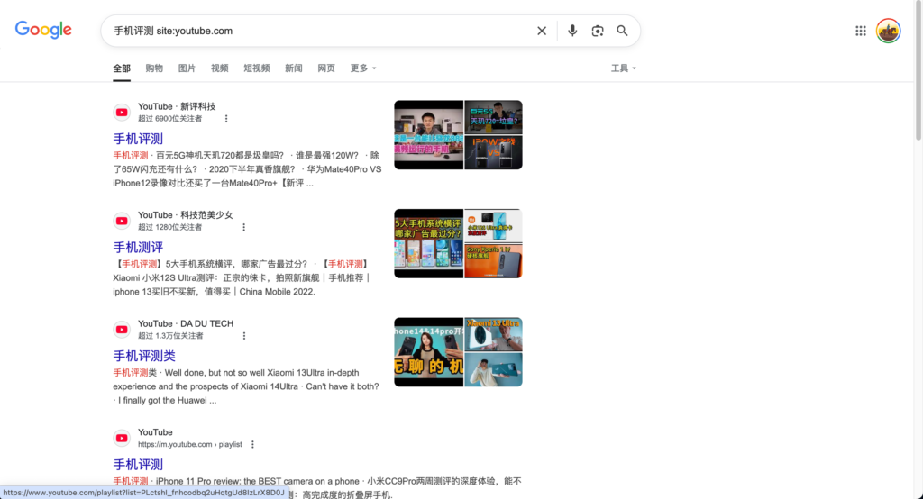Open the Google apps grid
Viewport: 923px width, 499px height.
point(861,31)
